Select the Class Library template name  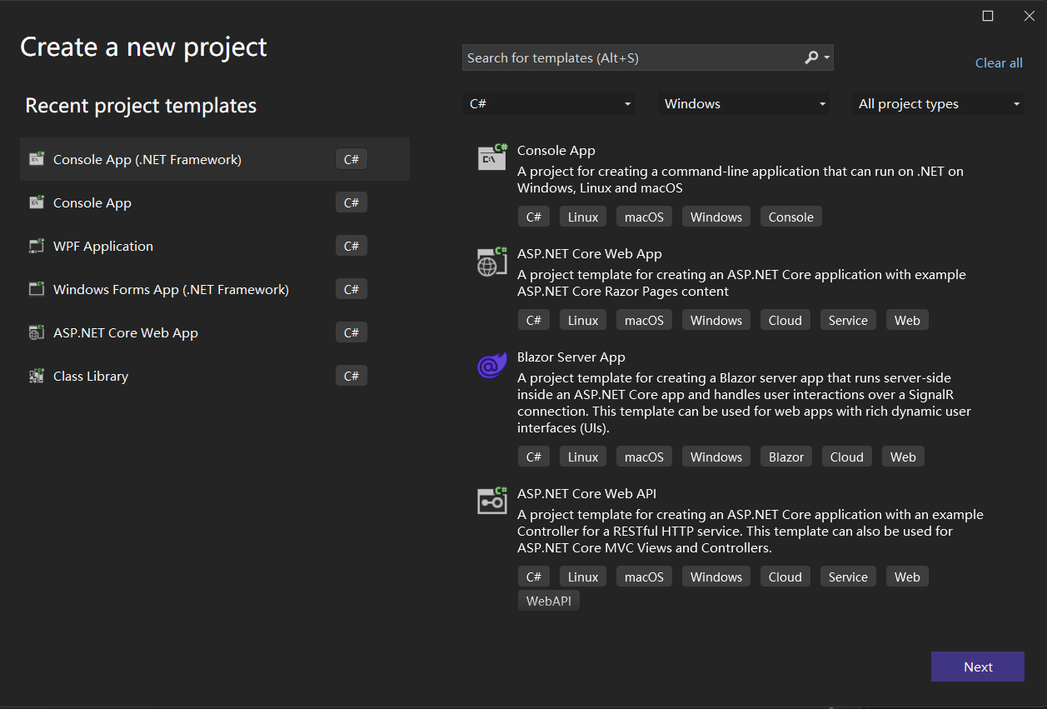tap(91, 376)
